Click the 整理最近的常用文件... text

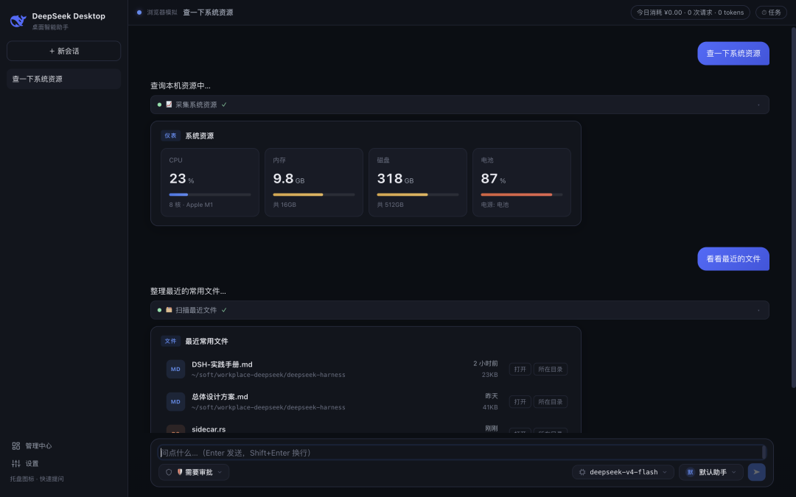(188, 291)
